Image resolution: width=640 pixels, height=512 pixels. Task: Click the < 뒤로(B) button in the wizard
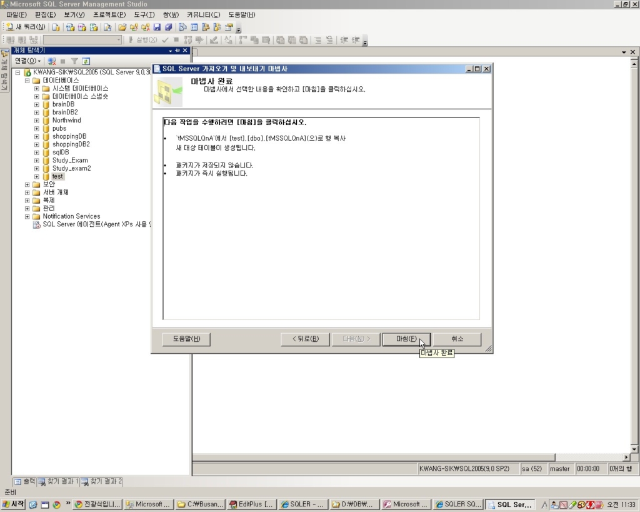click(x=305, y=339)
